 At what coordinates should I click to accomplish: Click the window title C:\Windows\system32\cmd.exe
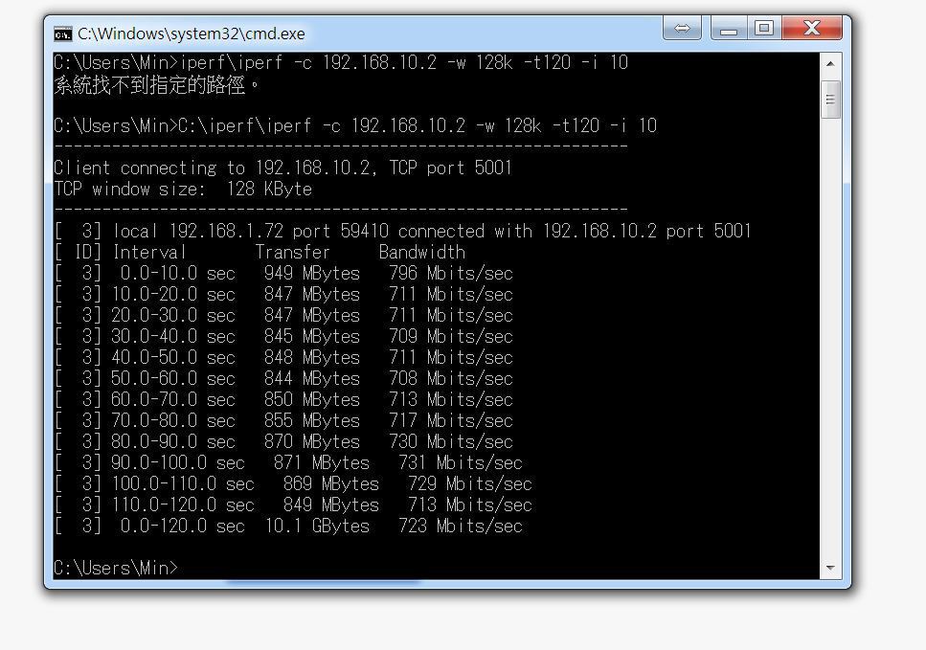pyautogui.click(x=192, y=34)
